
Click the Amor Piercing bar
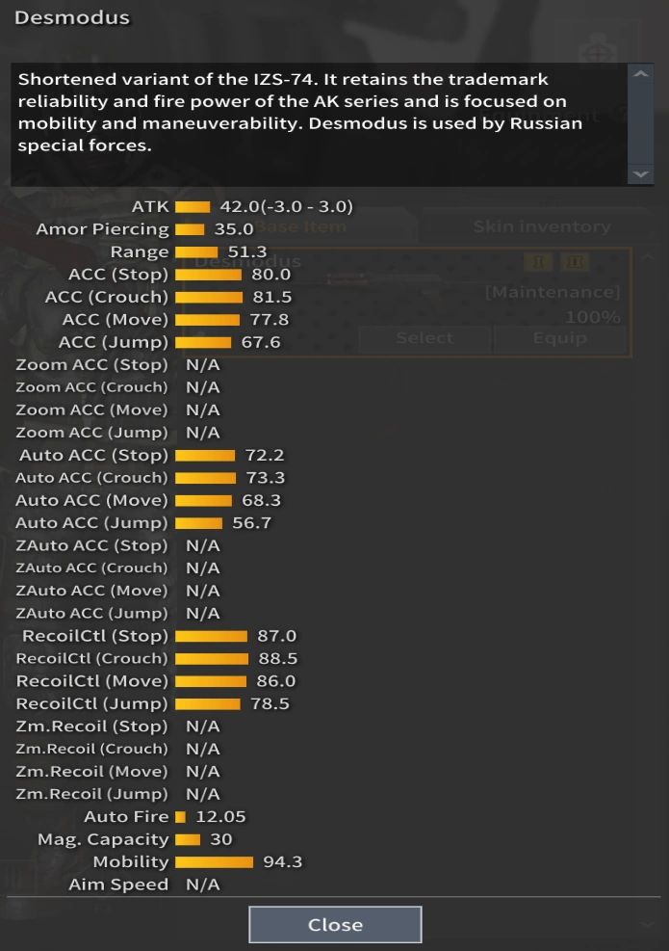(x=190, y=229)
